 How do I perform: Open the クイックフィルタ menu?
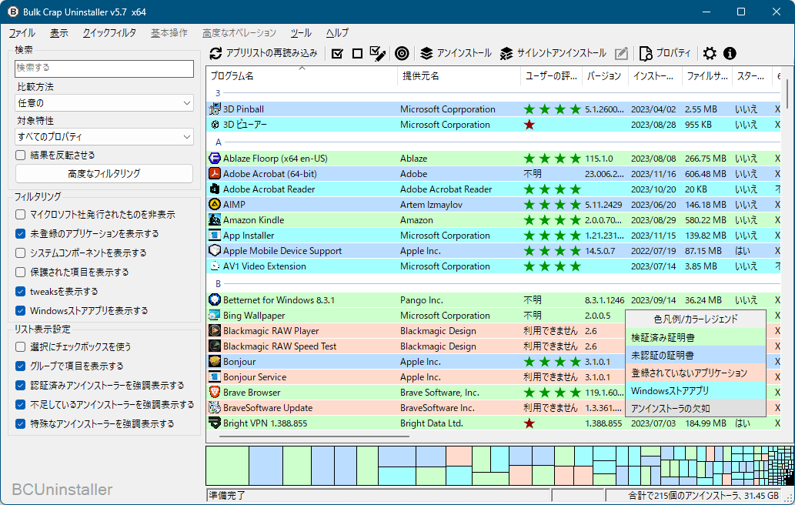pos(109,33)
